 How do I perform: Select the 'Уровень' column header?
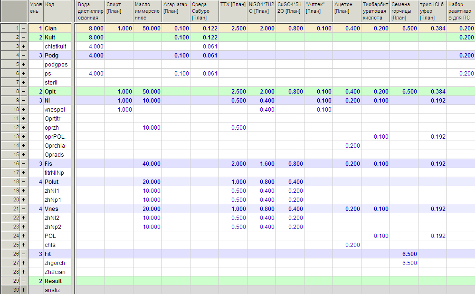coord(36,11)
